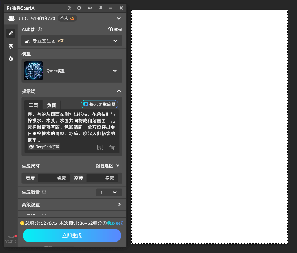The width and height of the screenshot is (297, 253).
Task: Open the layers panel icon in sidebar
Action: click(x=11, y=46)
